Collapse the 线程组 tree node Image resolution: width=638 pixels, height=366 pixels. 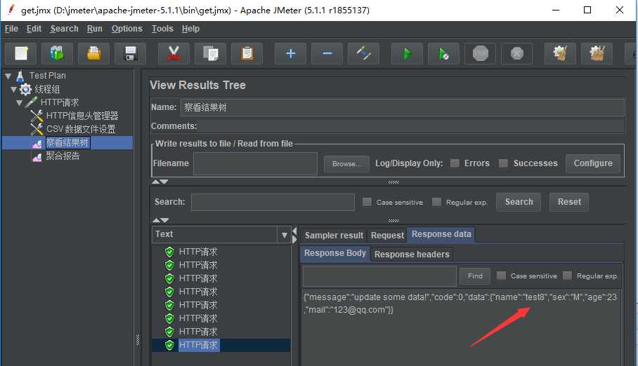click(x=14, y=89)
